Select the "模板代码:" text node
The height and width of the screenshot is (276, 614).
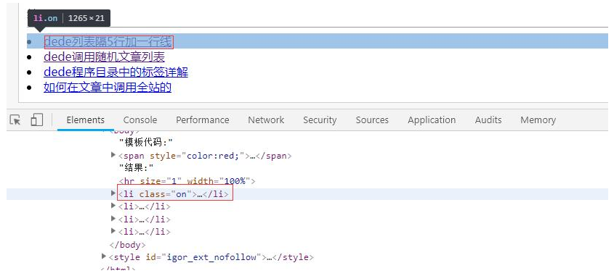[146, 143]
